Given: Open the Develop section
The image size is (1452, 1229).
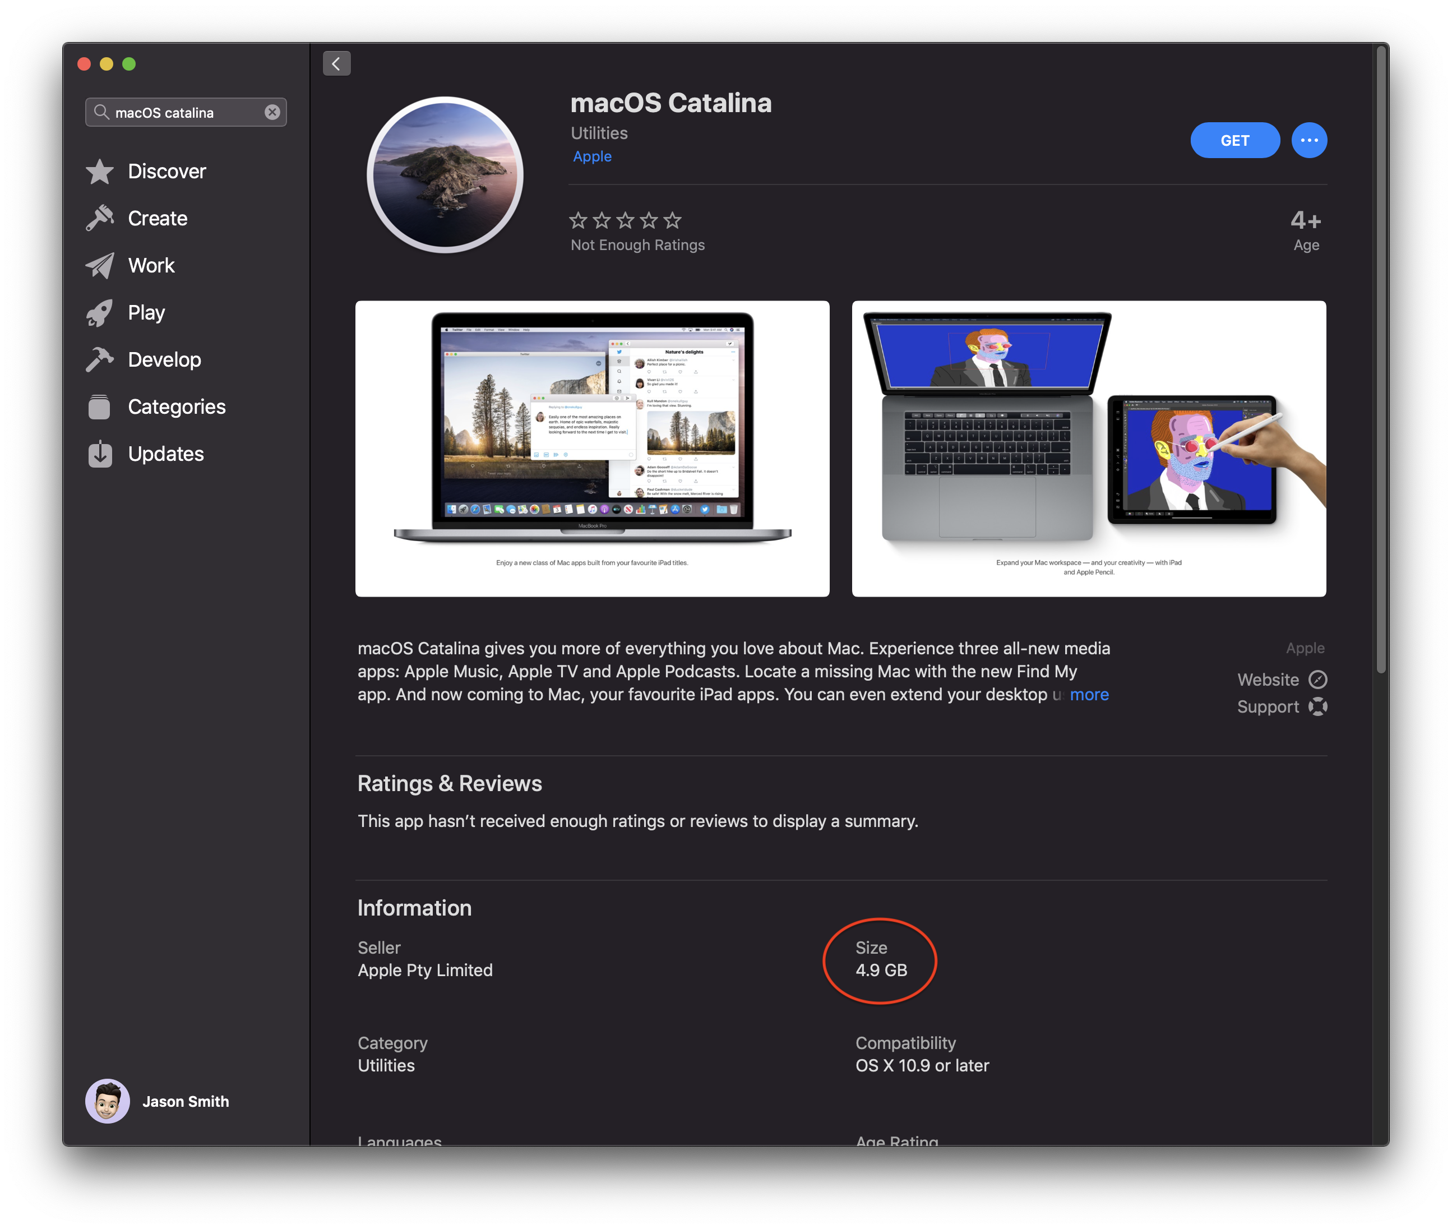Looking at the screenshot, I should pyautogui.click(x=164, y=359).
